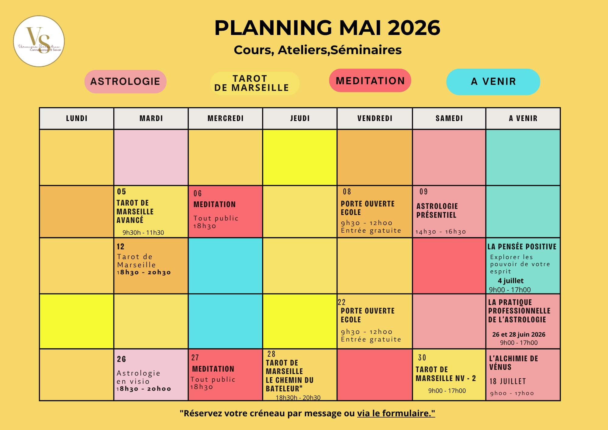This screenshot has height=430, width=608.
Task: Open the 22 Porte Ouverte Ecole event
Action: tap(375, 321)
